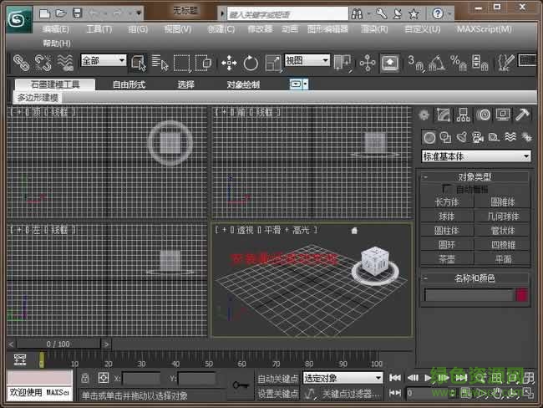Screen dimensions: 543x408
Task: Toggle 自动关键点 auto key mode
Action: [x=277, y=378]
